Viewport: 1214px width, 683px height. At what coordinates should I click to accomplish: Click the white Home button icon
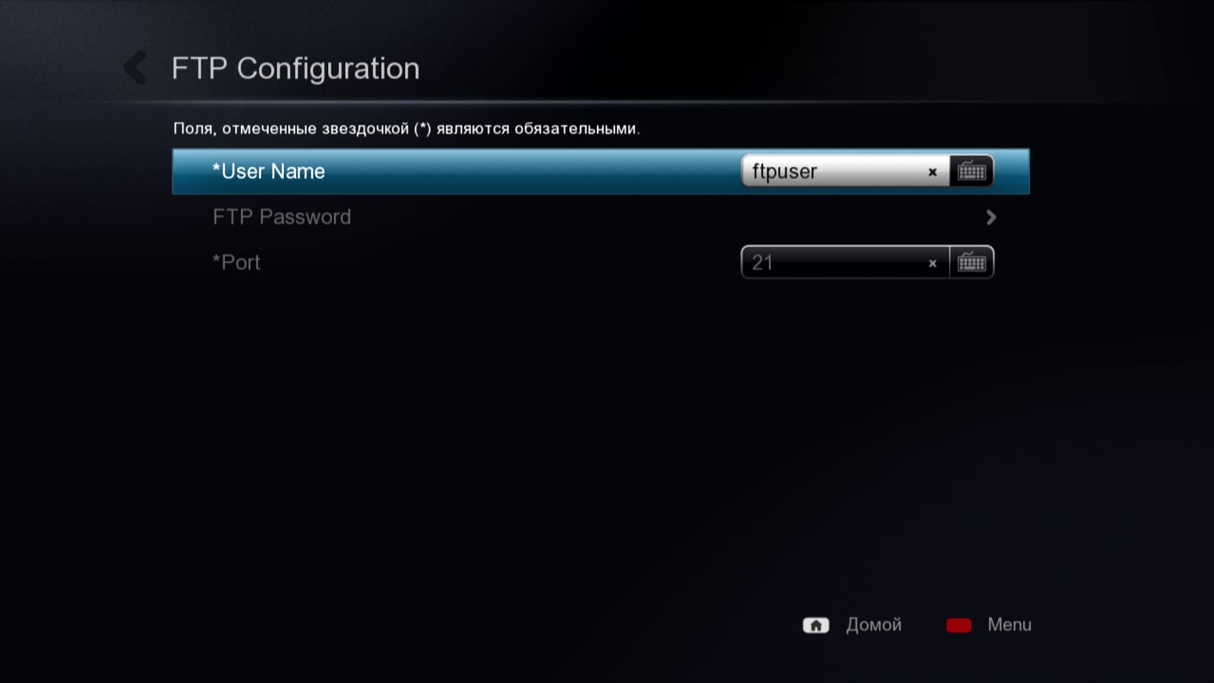point(816,625)
